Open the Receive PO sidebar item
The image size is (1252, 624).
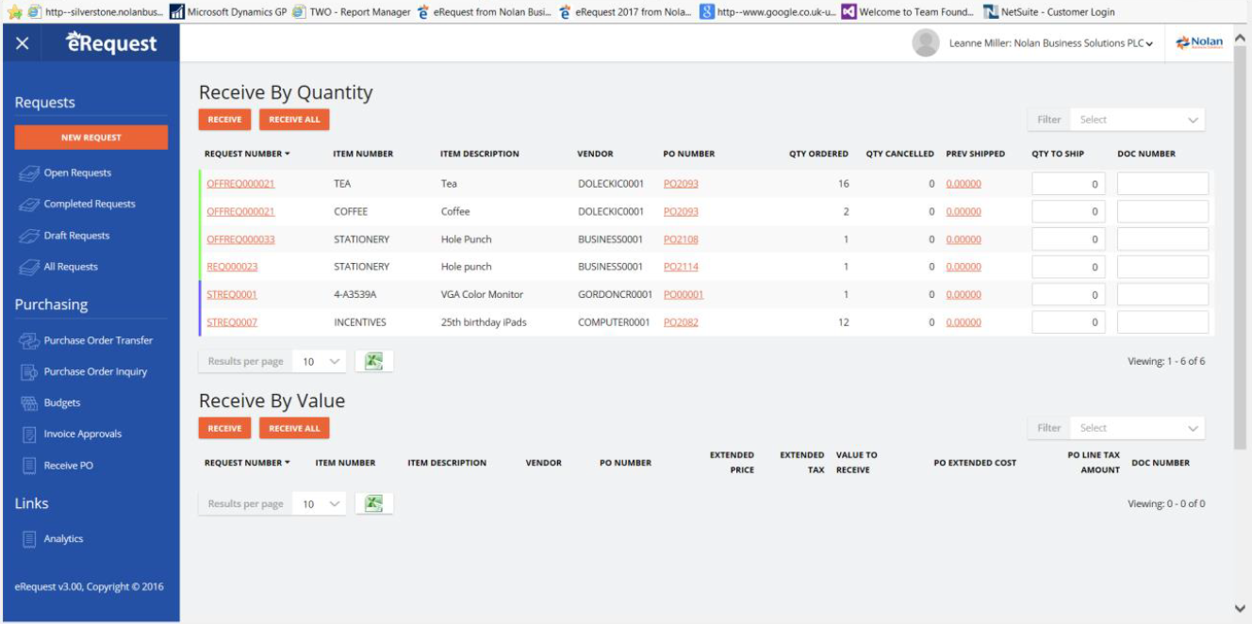tap(68, 466)
